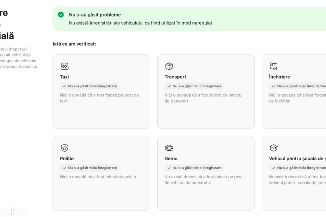Click the Transport card heading
326x217 pixels.
175,77
